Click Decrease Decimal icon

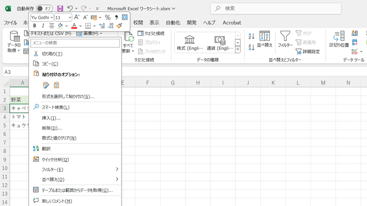pyautogui.click(x=111, y=26)
